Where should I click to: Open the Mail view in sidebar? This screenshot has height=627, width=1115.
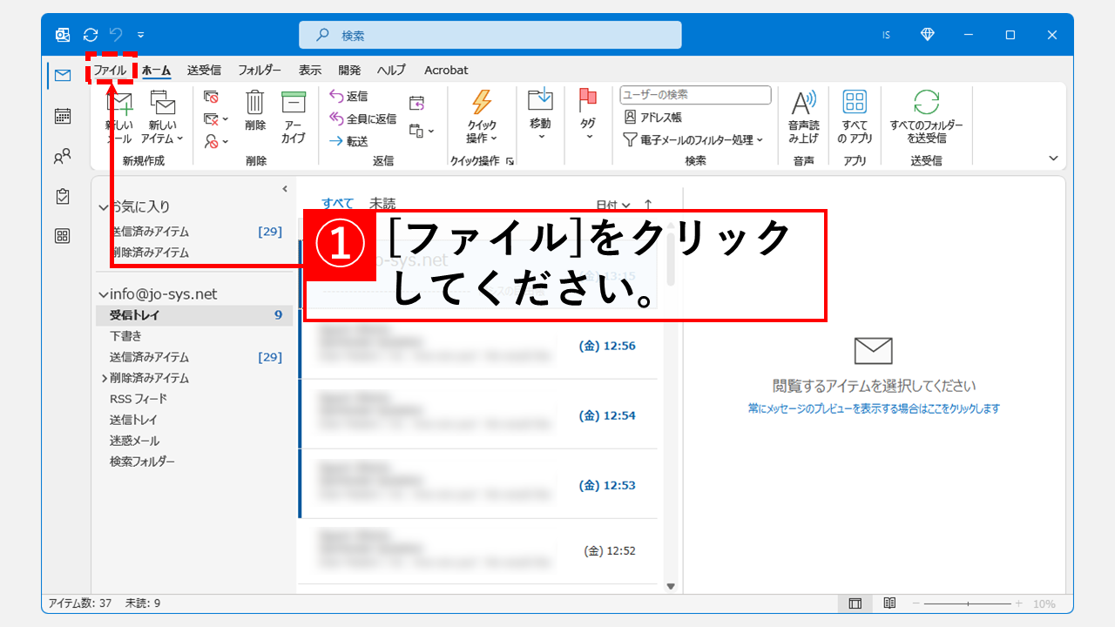click(62, 75)
